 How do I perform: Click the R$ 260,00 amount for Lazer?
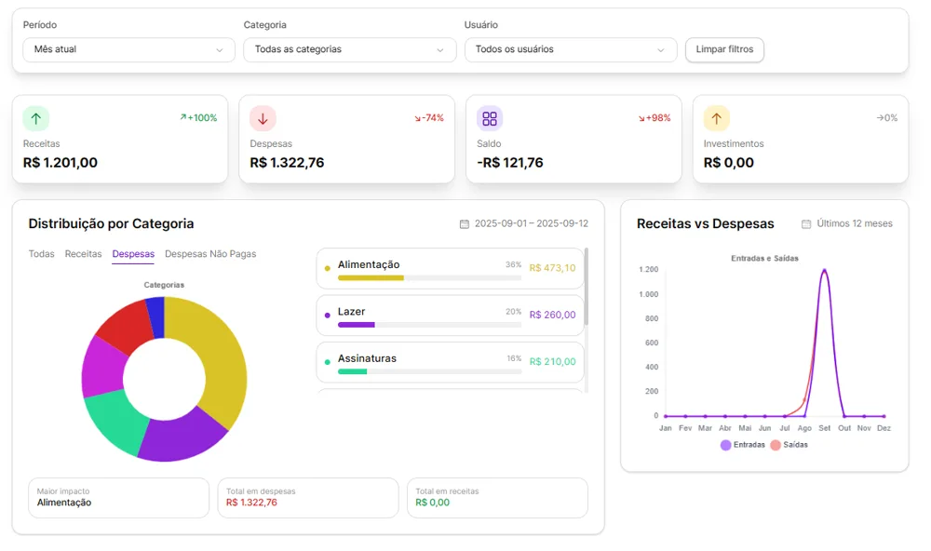click(x=552, y=316)
